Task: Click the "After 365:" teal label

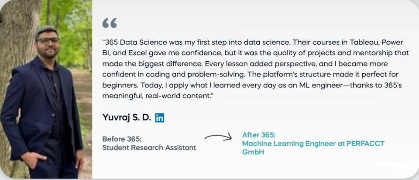Action: coord(259,135)
